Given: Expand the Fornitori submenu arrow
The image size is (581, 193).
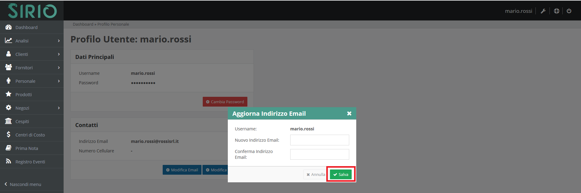Looking at the screenshot, I should pyautogui.click(x=59, y=67).
